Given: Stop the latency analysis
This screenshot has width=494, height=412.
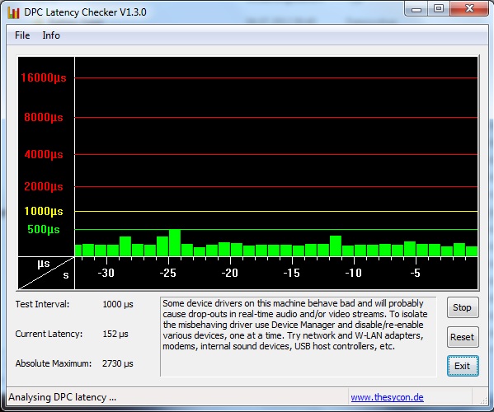Looking at the screenshot, I should point(463,307).
